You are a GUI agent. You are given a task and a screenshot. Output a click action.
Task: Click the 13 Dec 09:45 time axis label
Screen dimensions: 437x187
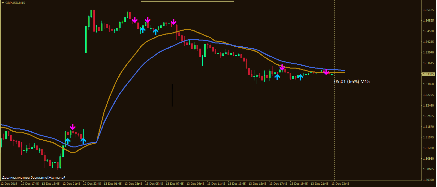196,184
